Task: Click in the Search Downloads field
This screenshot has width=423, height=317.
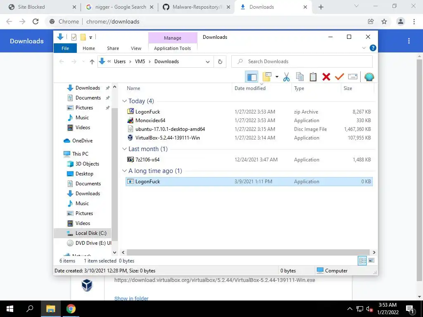Action: click(x=302, y=62)
